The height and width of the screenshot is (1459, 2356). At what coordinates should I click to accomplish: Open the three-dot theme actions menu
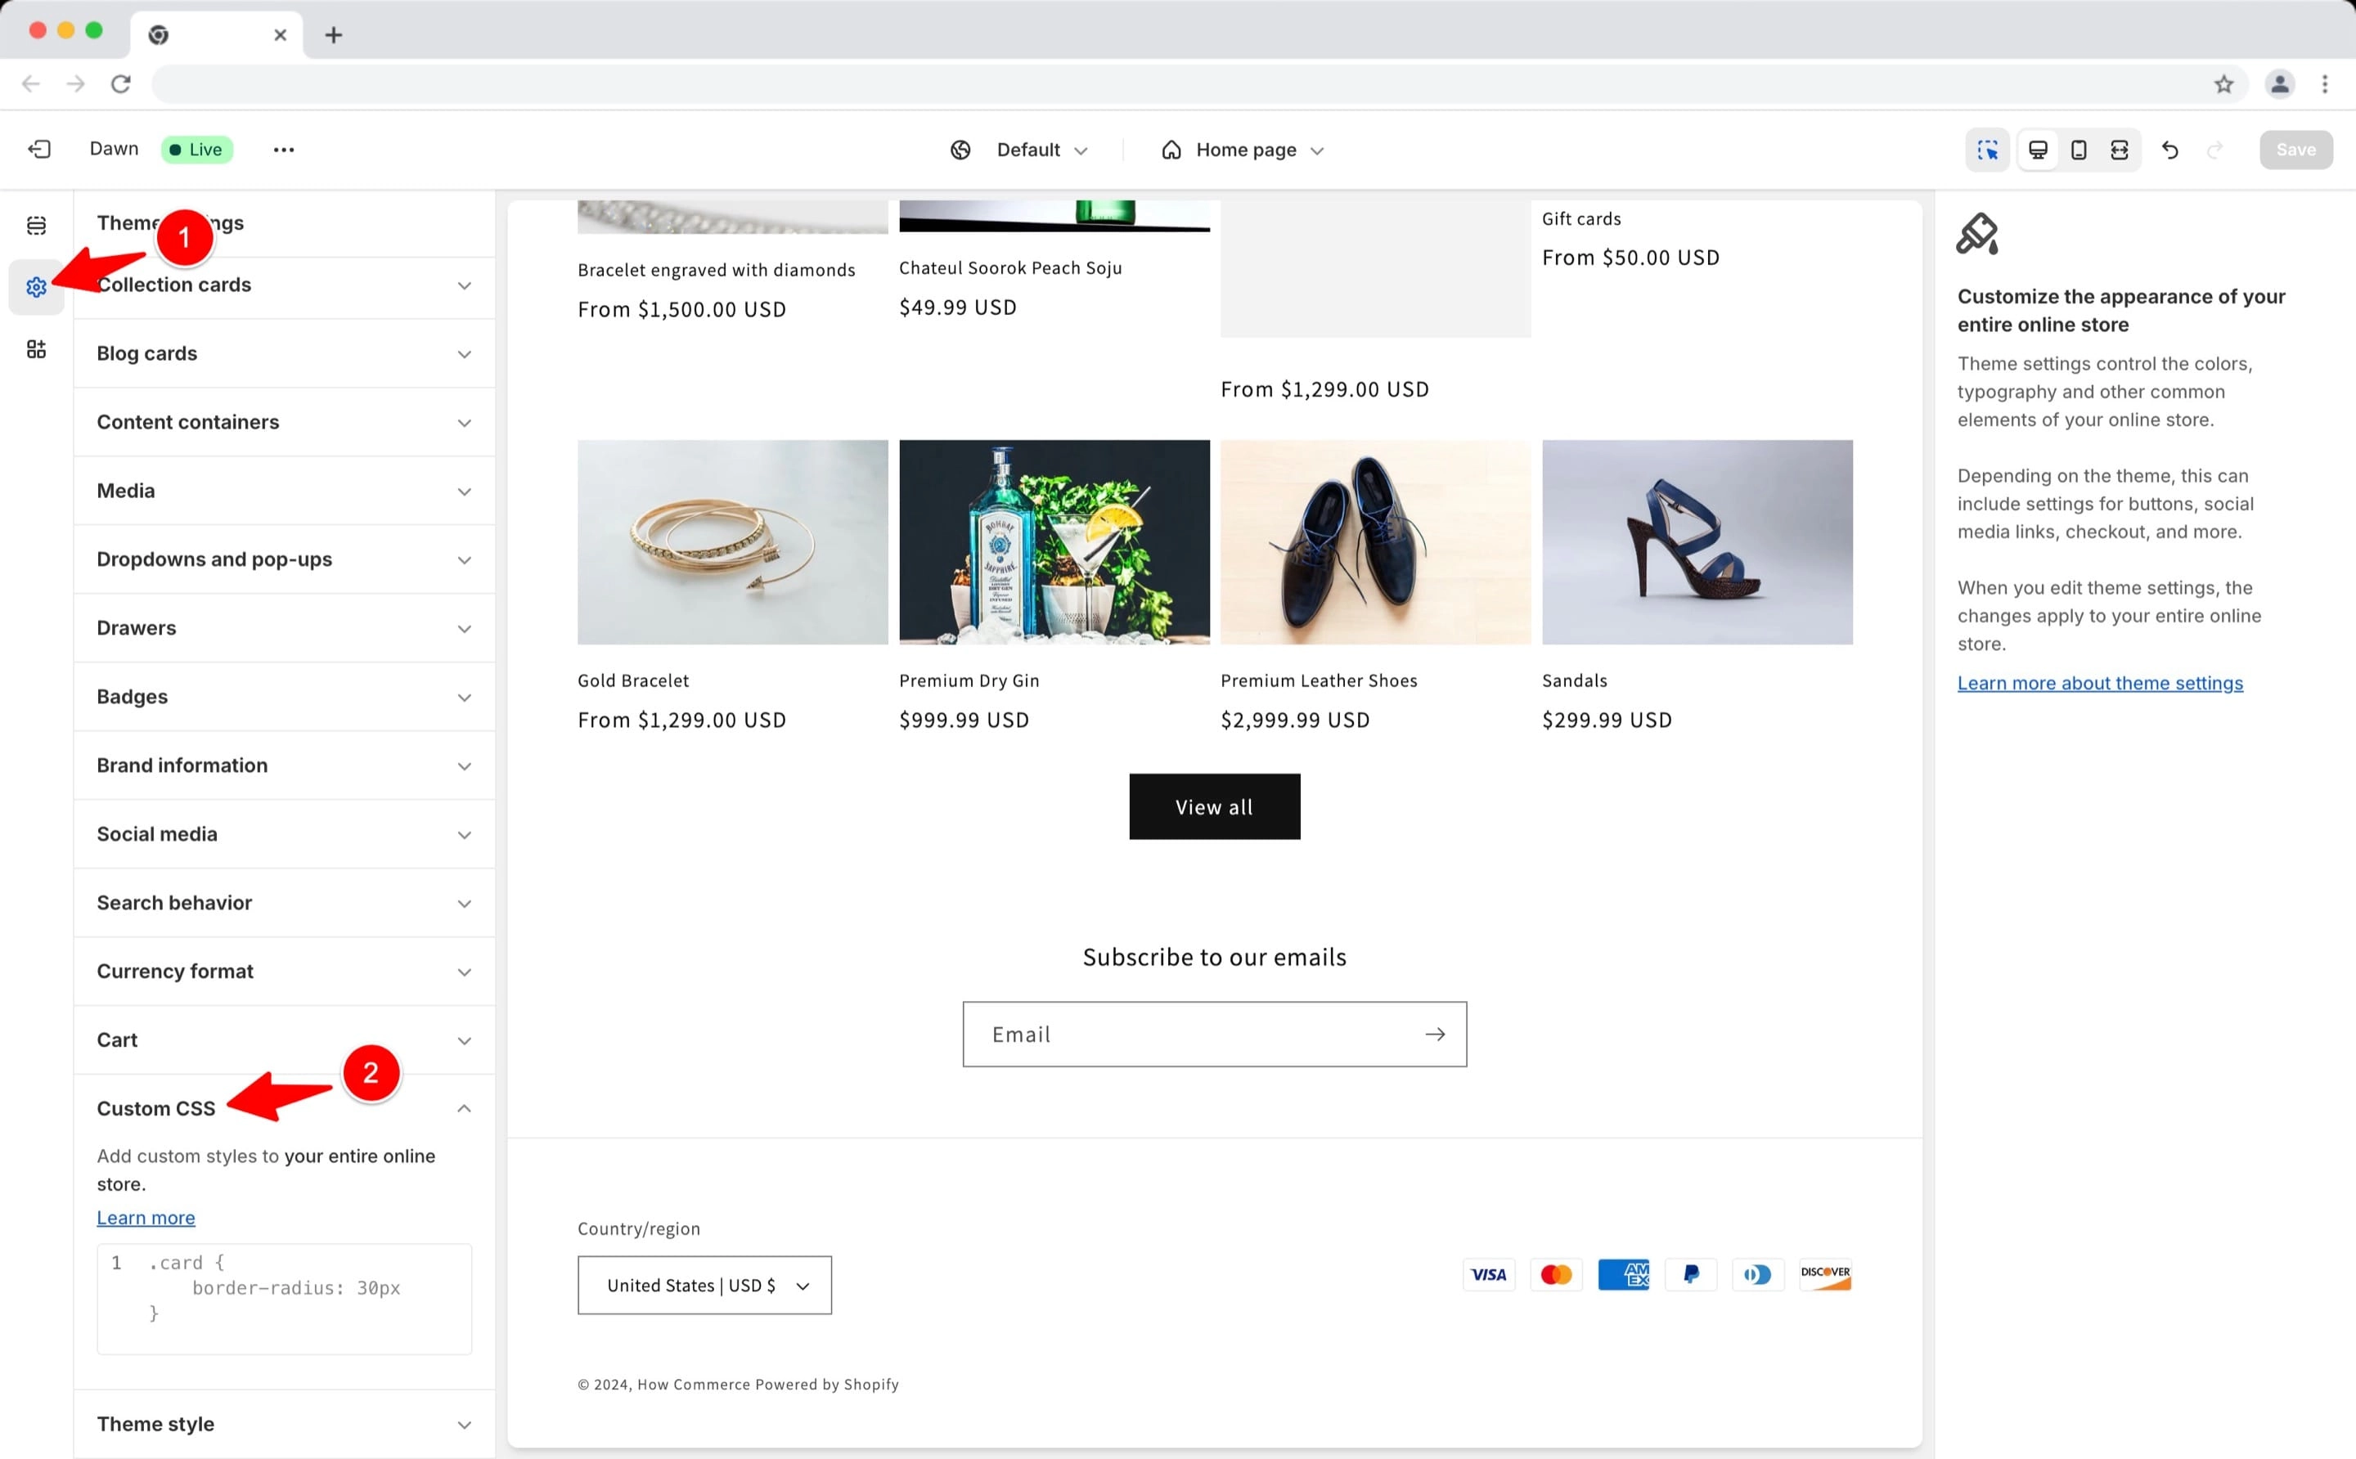(x=283, y=150)
